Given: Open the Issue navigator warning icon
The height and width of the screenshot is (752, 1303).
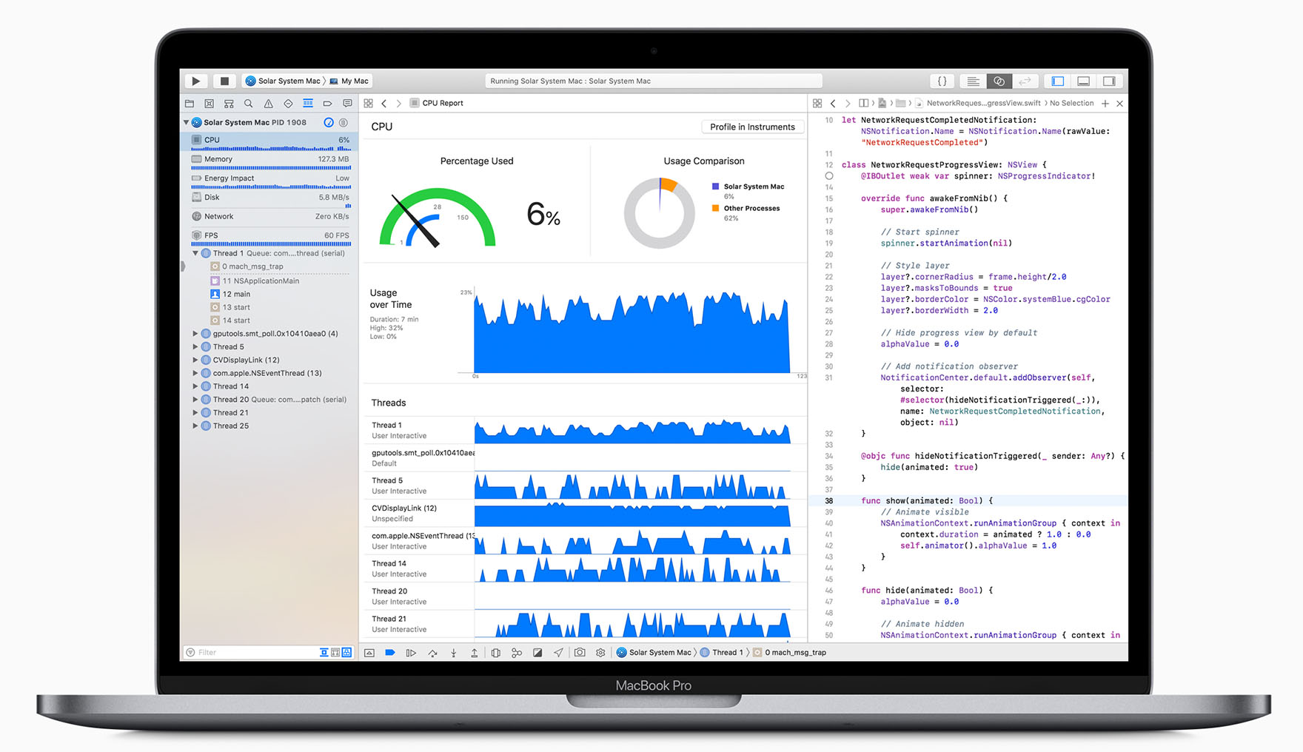Looking at the screenshot, I should (269, 104).
